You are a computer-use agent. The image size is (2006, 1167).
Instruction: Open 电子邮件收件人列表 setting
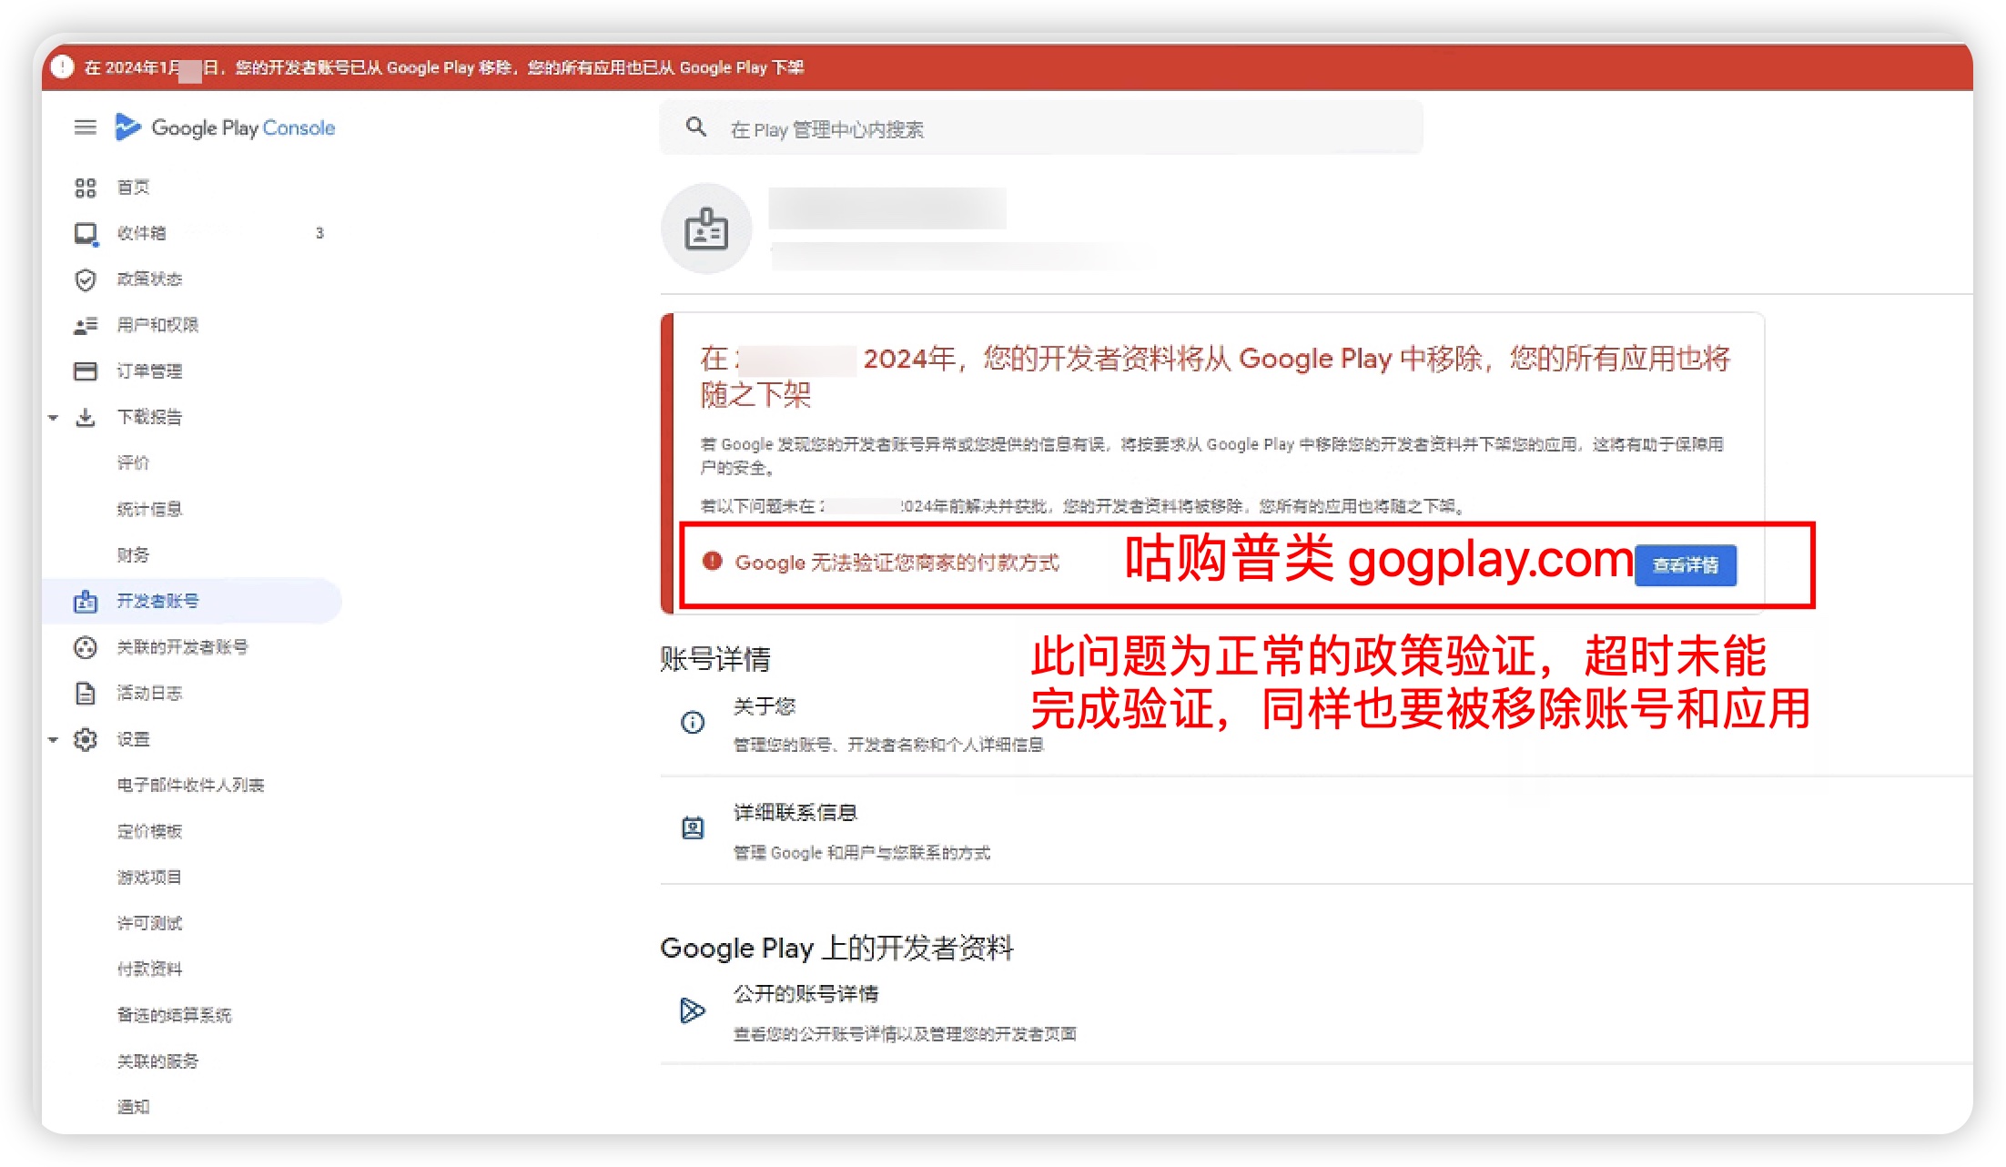(x=190, y=785)
